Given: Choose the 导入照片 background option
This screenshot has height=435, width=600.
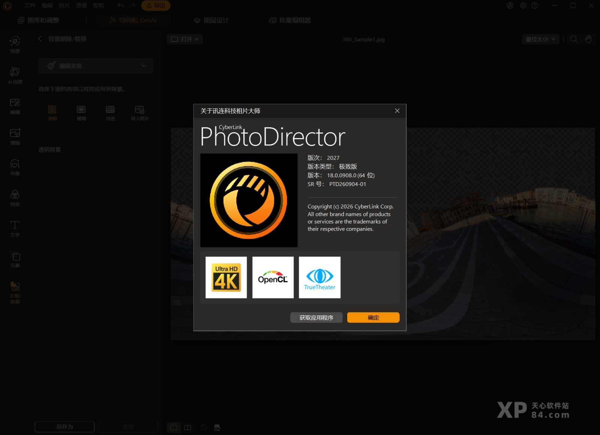Looking at the screenshot, I should point(139,113).
